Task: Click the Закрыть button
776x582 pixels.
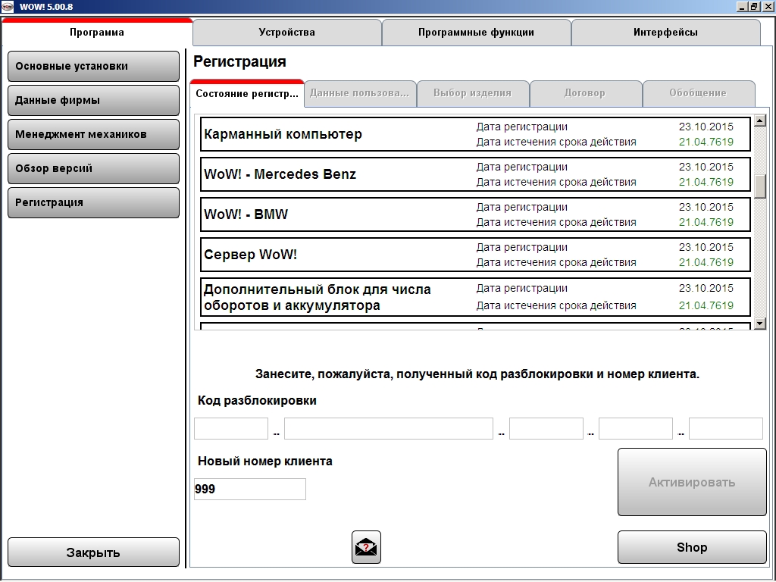Action: 93,552
